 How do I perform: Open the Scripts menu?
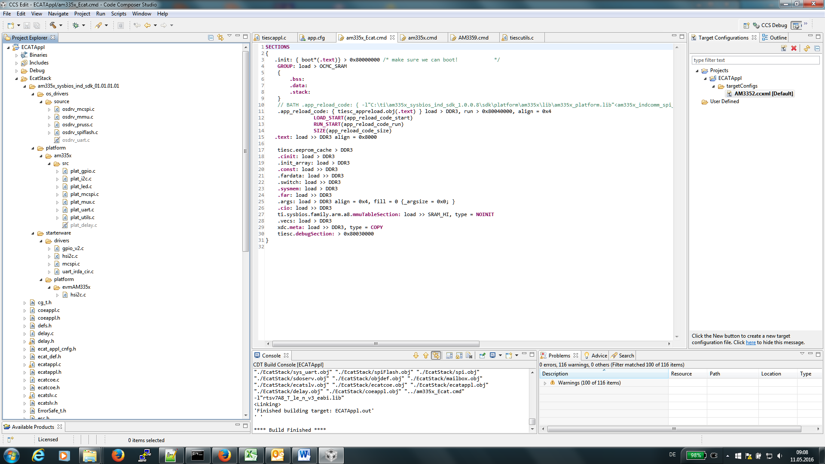click(x=119, y=14)
